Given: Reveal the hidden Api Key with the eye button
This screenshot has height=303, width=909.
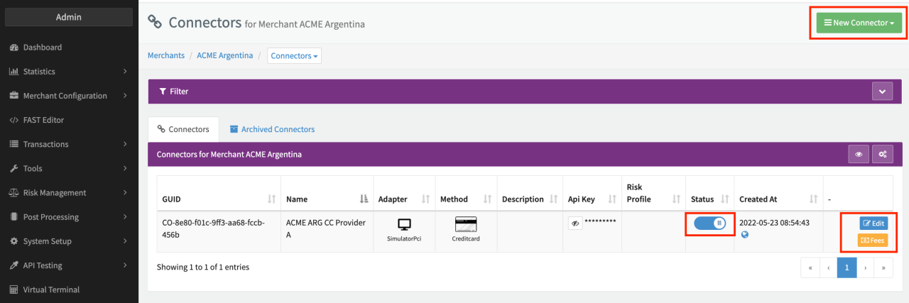Looking at the screenshot, I should pos(575,223).
